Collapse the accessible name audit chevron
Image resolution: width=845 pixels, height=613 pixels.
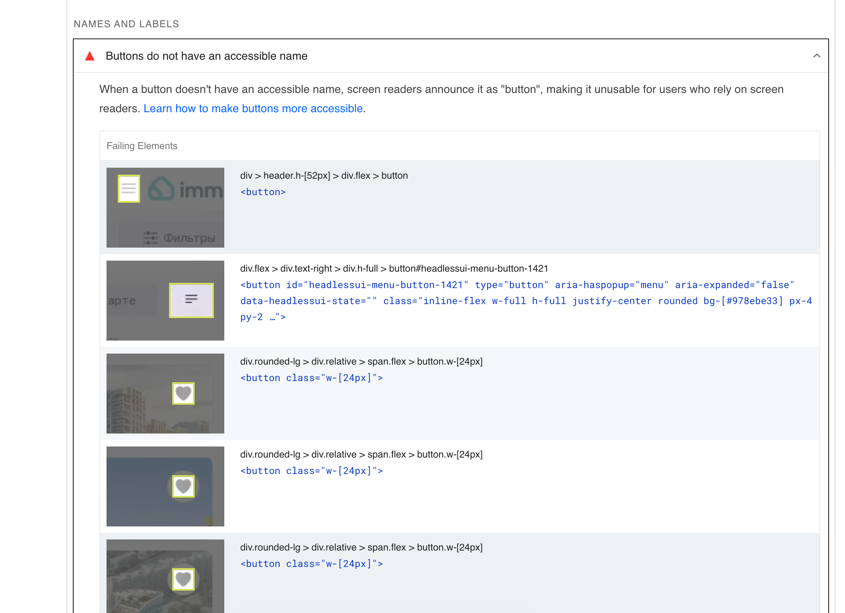[x=817, y=56]
